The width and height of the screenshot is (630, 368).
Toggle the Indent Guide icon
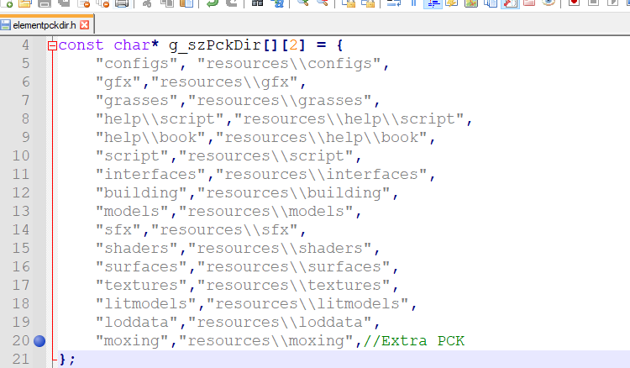[433, 3]
